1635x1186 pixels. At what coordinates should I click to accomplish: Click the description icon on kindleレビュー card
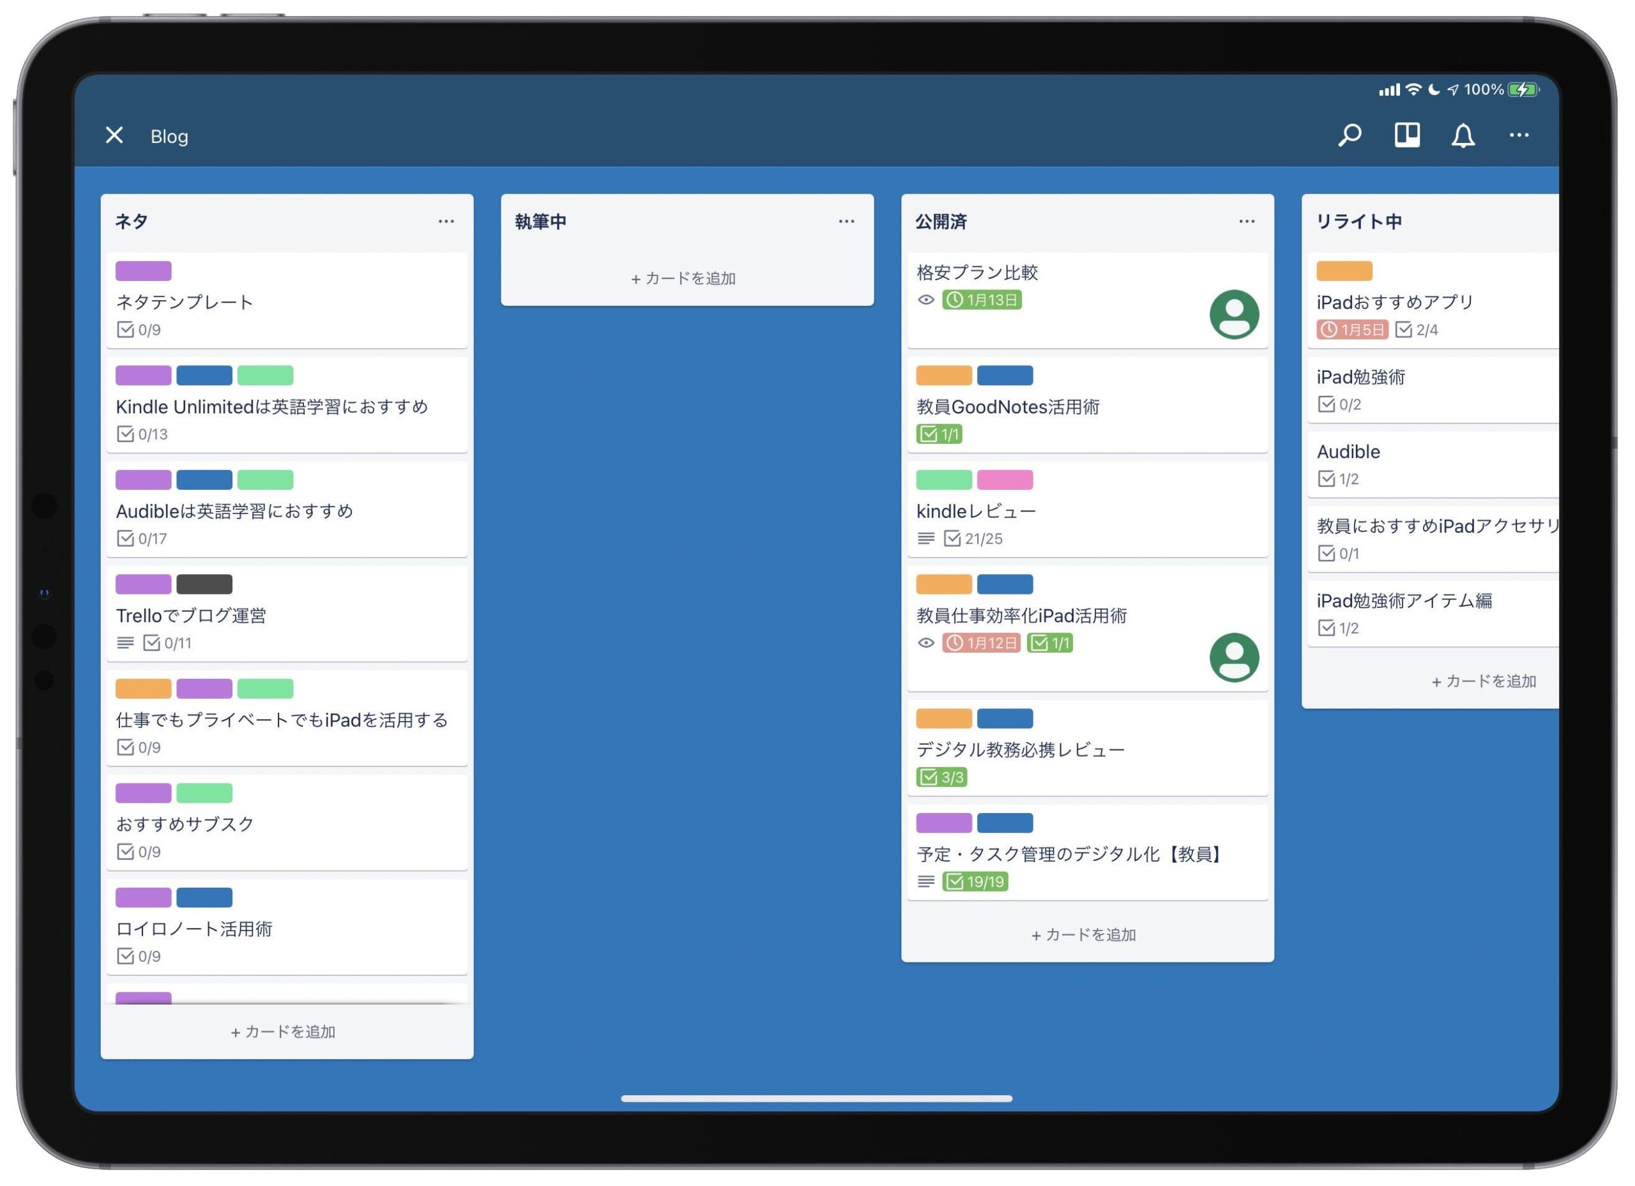926,538
